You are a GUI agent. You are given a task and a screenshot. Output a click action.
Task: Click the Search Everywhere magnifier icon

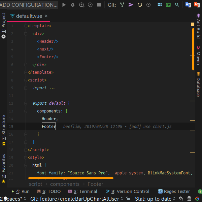pyautogui.click(x=177, y=5)
